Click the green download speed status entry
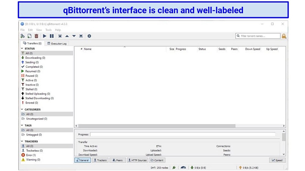The height and width of the screenshot is (171, 305). coord(198,168)
